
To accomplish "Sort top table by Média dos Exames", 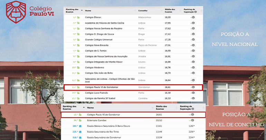I will pyautogui.click(x=170, y=10).
